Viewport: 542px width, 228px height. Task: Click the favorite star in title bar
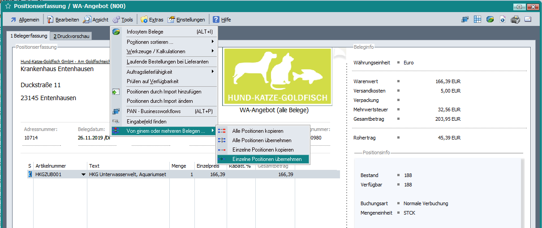7,6
